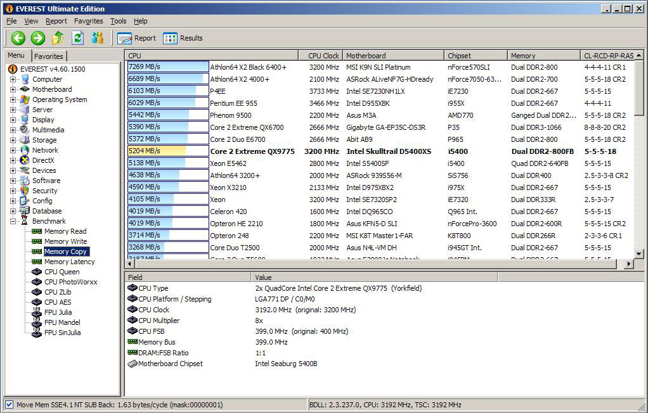
Task: Select the Software tree icon
Action: click(25, 181)
